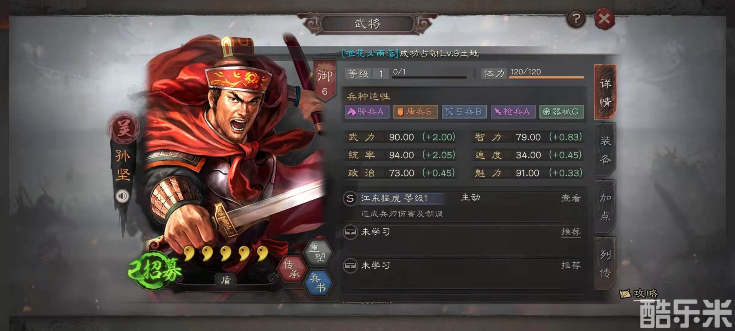735x331 pixels.
Task: Open the 攻略 guide button
Action: (x=639, y=294)
